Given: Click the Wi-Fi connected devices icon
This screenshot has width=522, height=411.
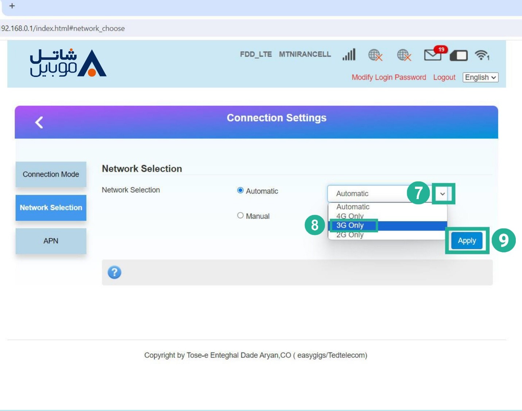Looking at the screenshot, I should [482, 55].
